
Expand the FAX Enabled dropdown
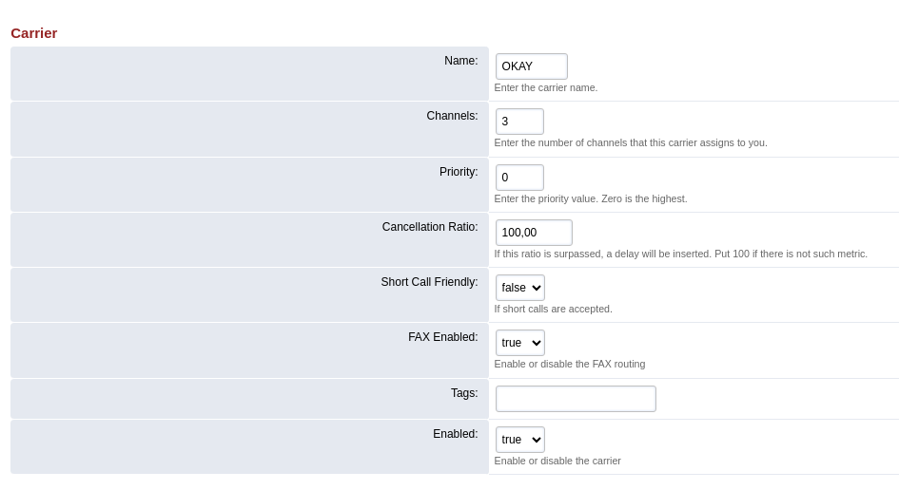pyautogui.click(x=520, y=342)
